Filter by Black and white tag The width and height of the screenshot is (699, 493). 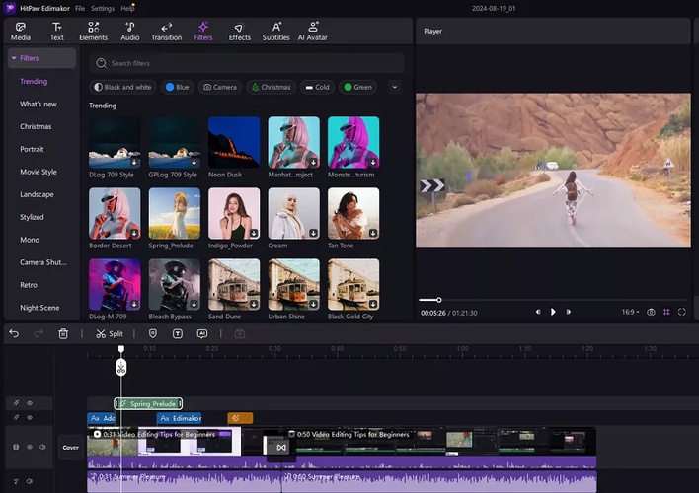(x=122, y=87)
